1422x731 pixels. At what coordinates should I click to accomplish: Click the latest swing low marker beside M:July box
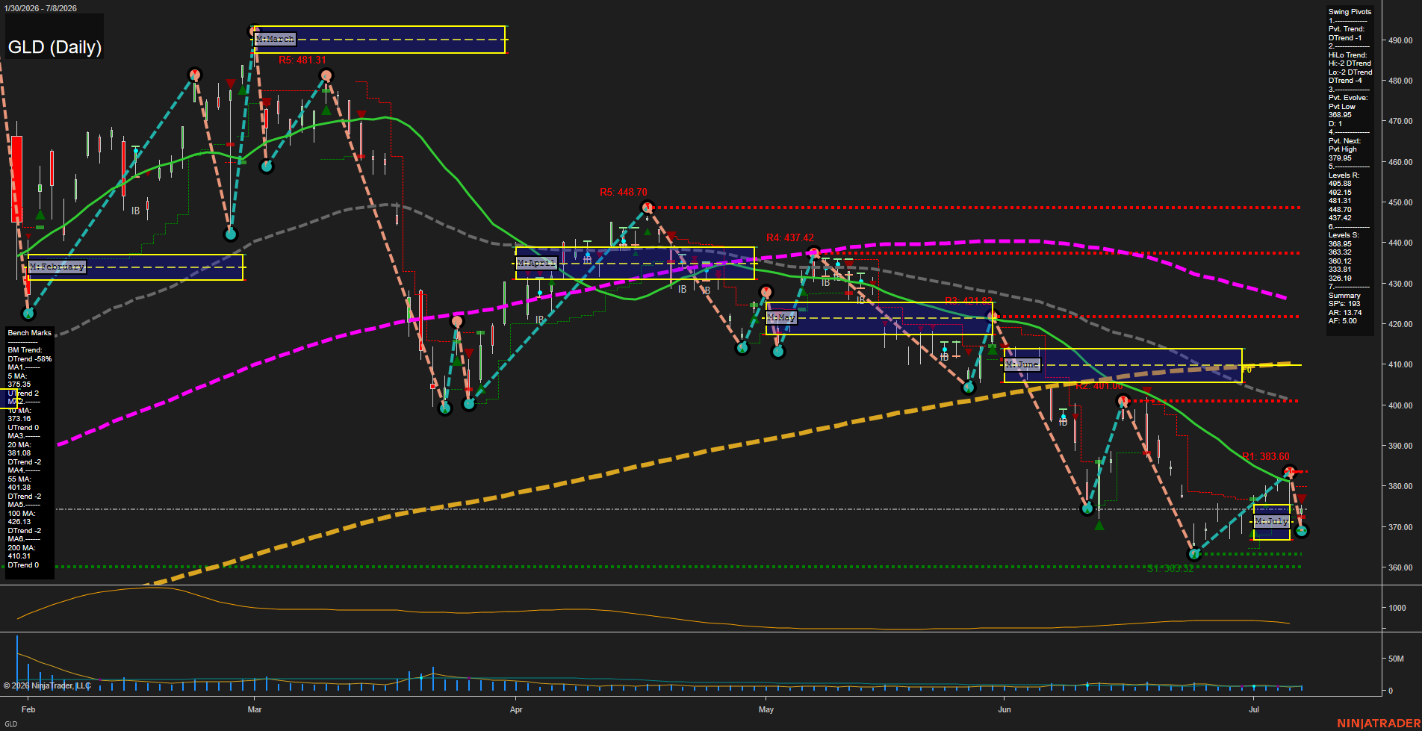click(1302, 531)
